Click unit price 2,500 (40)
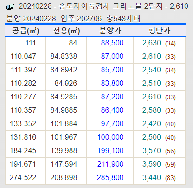This screenshot has width=193, height=188. pos(159,137)
